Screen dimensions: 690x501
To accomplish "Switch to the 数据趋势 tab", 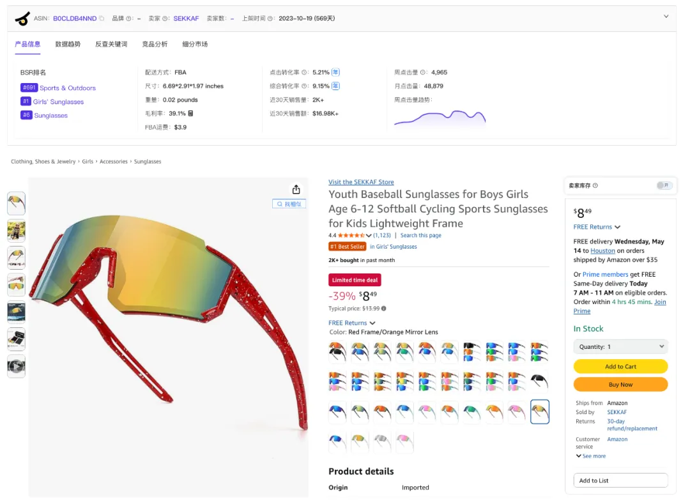I will pyautogui.click(x=68, y=44).
